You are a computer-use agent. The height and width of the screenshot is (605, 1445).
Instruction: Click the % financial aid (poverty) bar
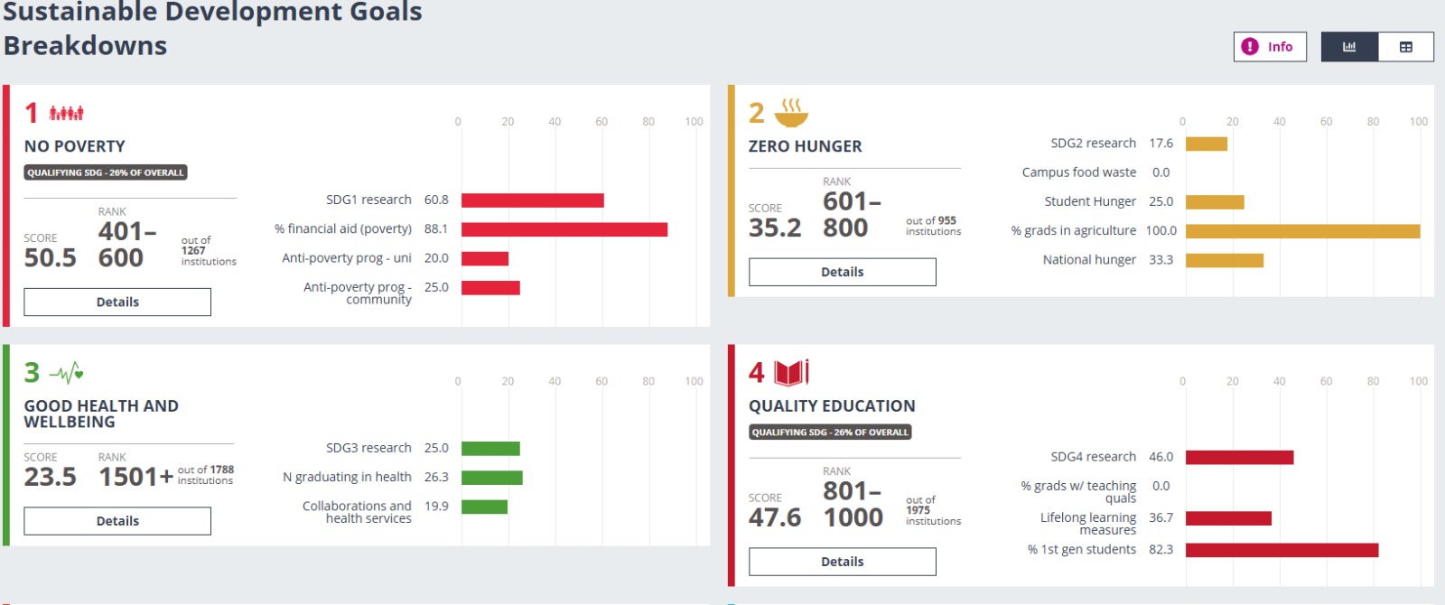pyautogui.click(x=564, y=229)
